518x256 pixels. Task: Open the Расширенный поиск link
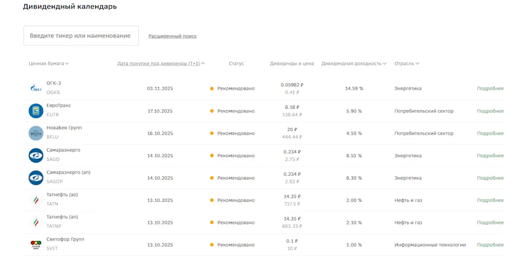tap(173, 36)
